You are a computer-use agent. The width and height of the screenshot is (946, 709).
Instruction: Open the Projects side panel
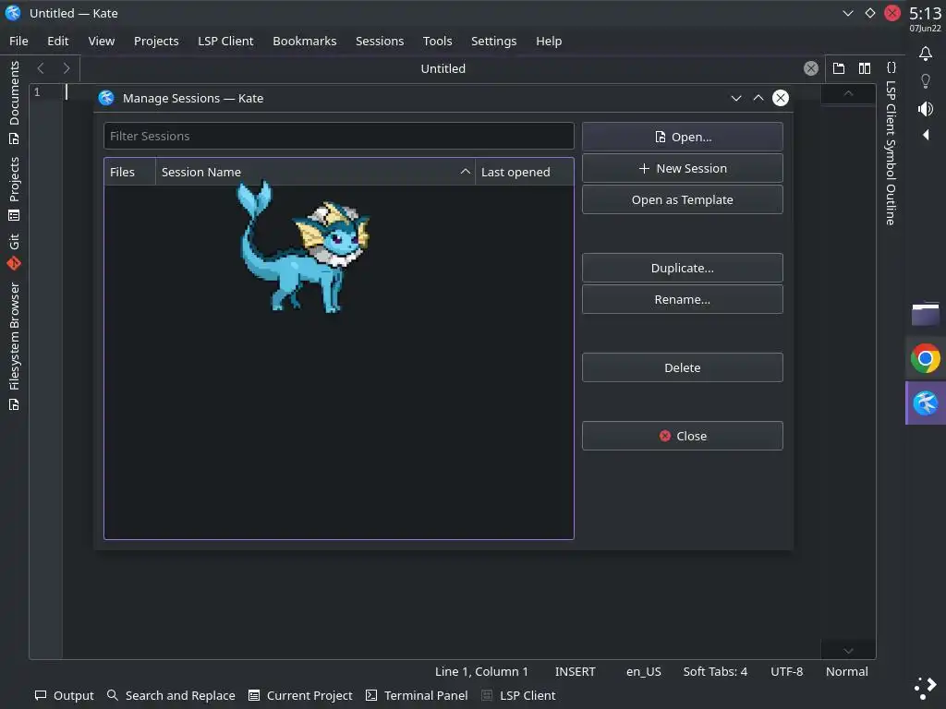pyautogui.click(x=14, y=188)
